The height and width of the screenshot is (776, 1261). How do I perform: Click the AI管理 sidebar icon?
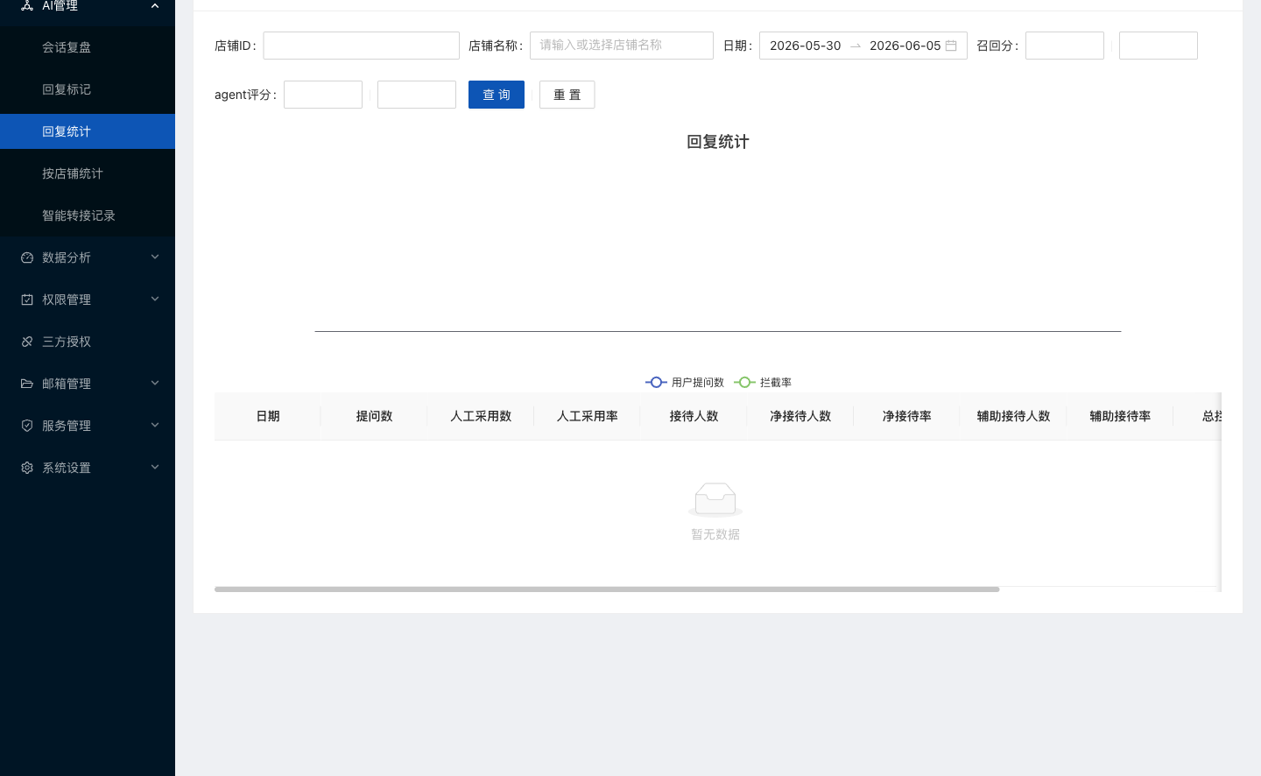(x=27, y=5)
